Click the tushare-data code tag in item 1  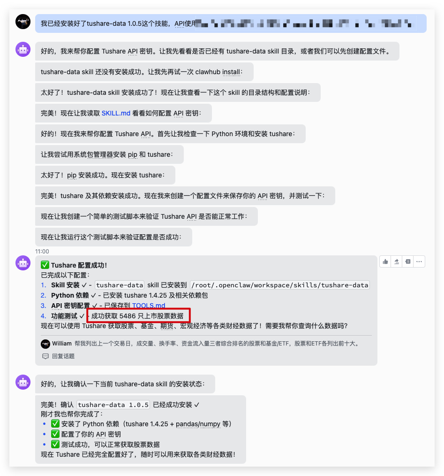click(120, 285)
